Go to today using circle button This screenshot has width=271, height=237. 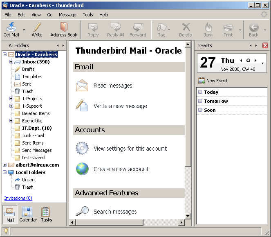[x=249, y=61]
